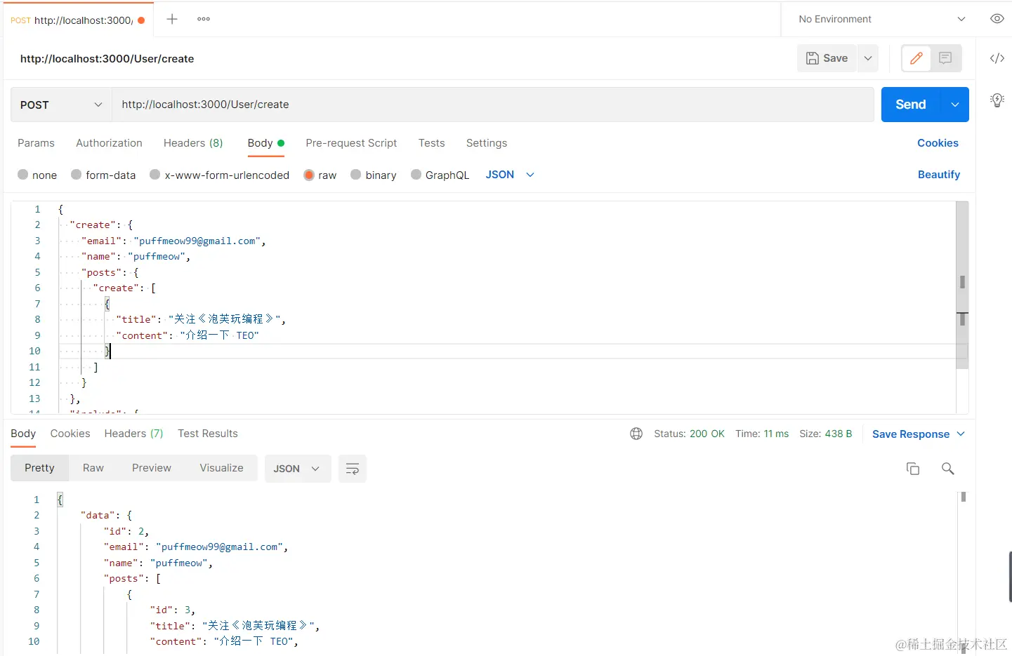This screenshot has height=656, width=1012.
Task: Open the No Environment dropdown
Action: [879, 19]
